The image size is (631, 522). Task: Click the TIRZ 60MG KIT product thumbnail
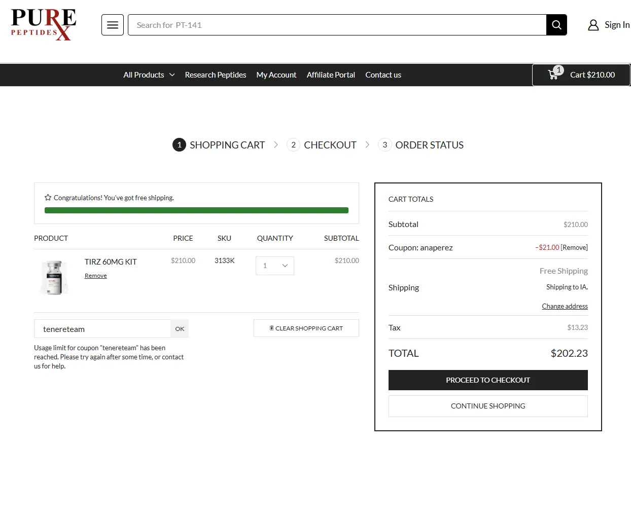pyautogui.click(x=54, y=277)
